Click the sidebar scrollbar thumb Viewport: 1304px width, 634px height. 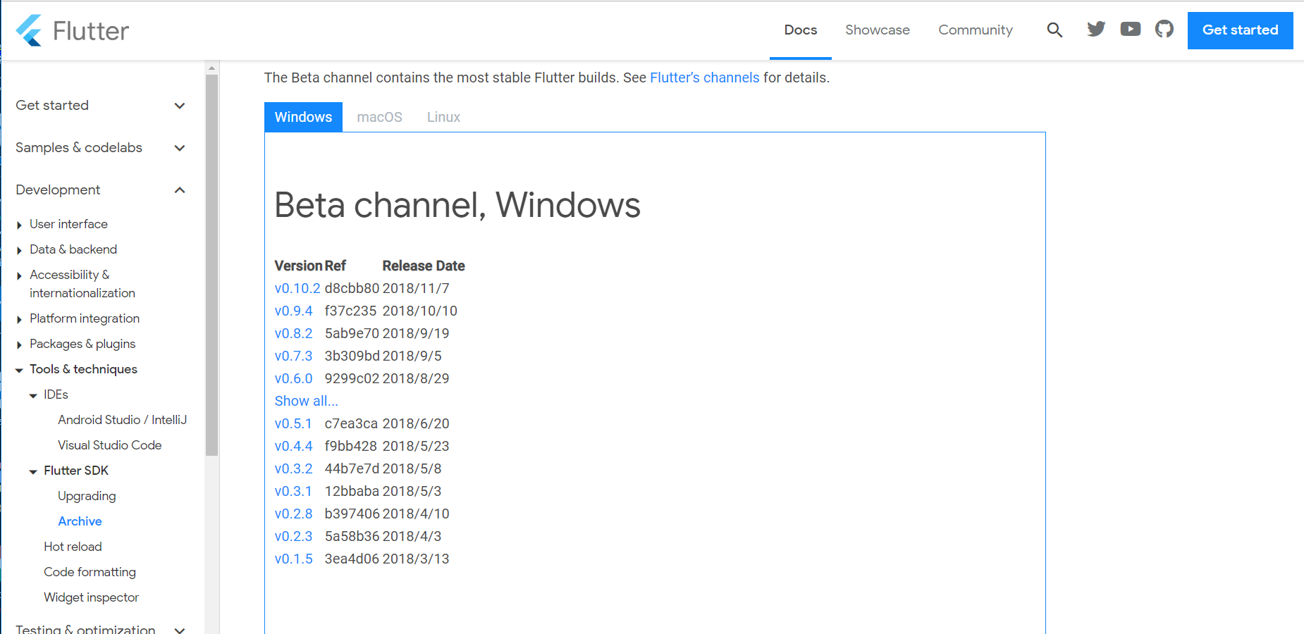pyautogui.click(x=211, y=266)
